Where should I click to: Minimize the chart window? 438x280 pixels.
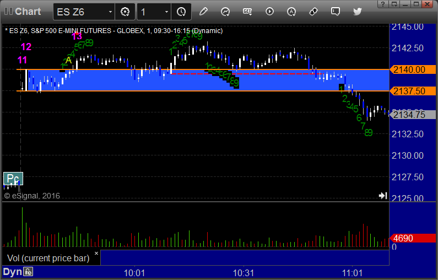(x=405, y=4)
